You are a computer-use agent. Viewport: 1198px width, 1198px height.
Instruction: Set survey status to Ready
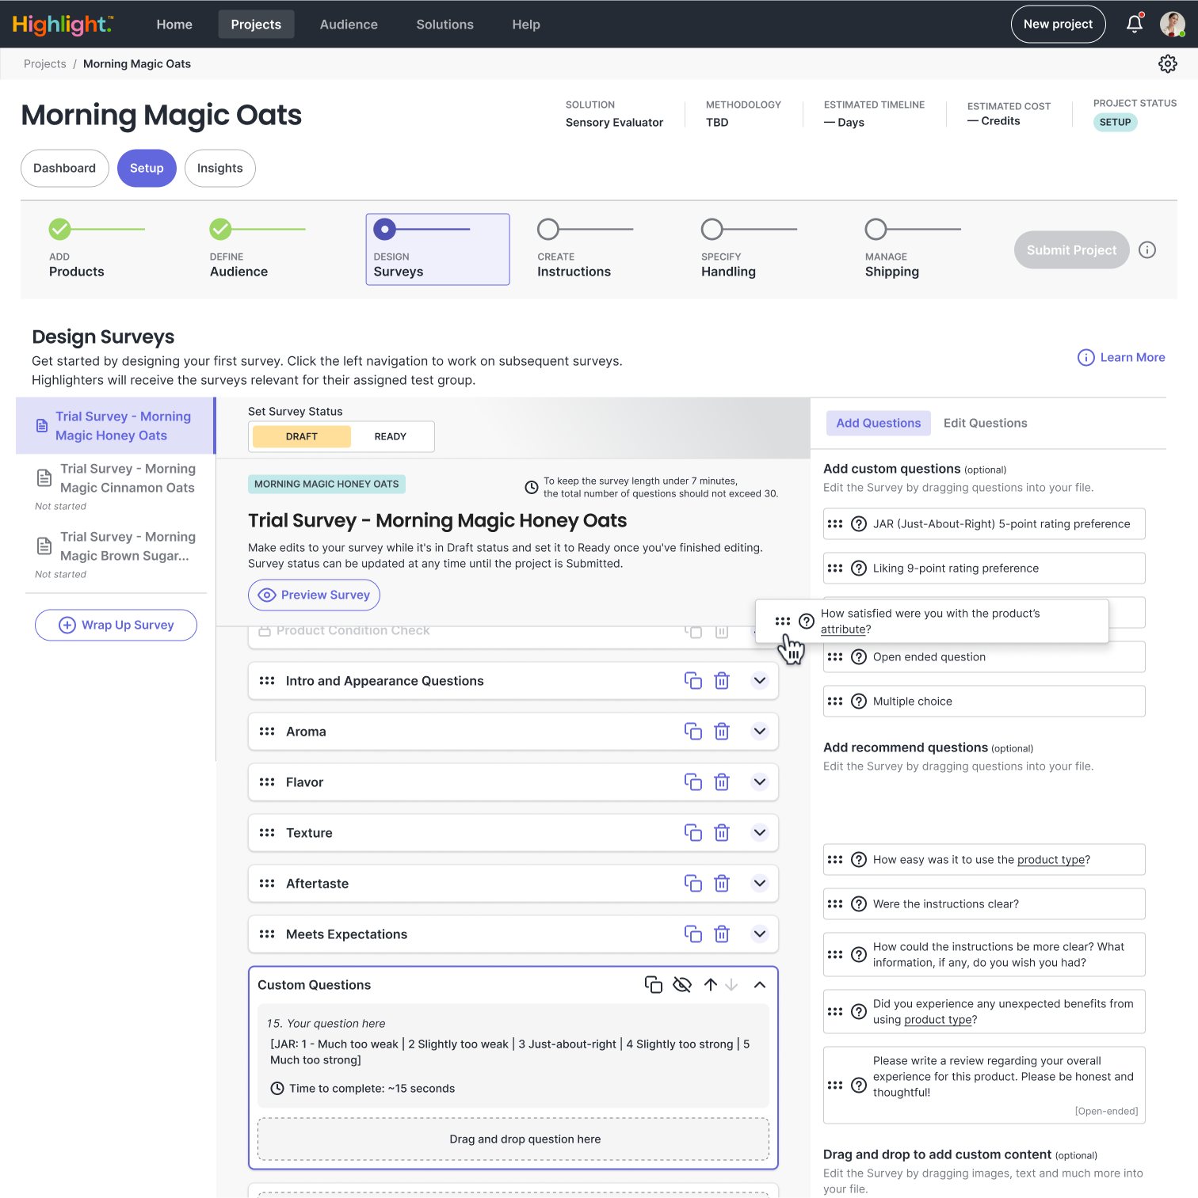coord(390,436)
